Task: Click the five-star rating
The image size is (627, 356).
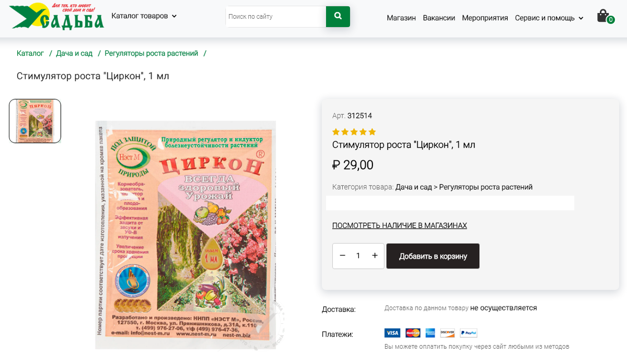Action: [354, 132]
